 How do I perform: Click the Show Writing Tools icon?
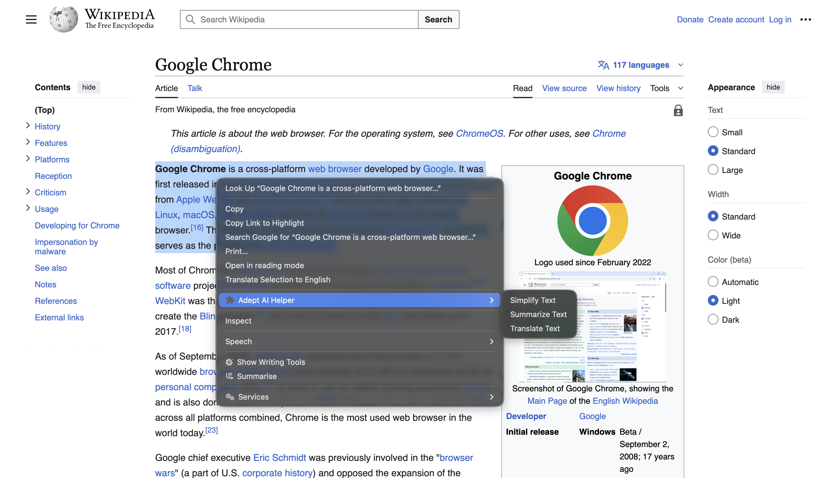229,362
